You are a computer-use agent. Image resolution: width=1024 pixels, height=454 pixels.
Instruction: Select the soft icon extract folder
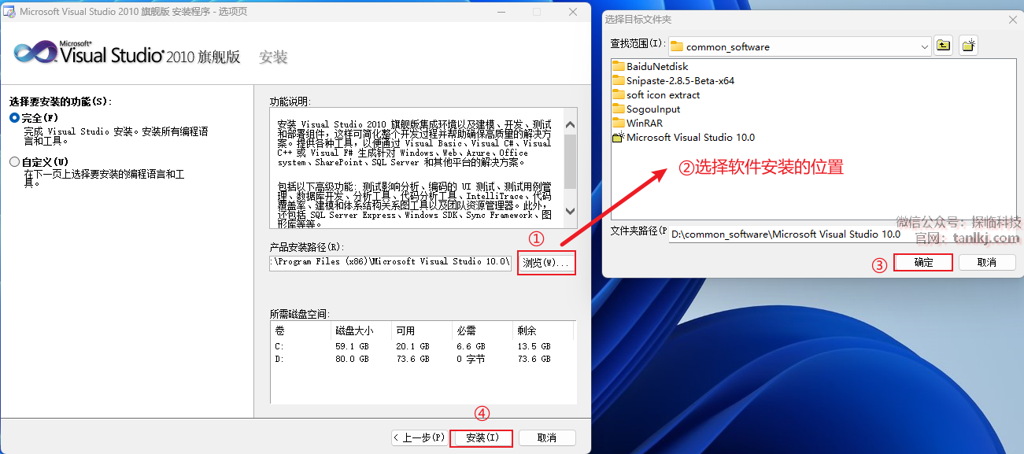tap(662, 95)
